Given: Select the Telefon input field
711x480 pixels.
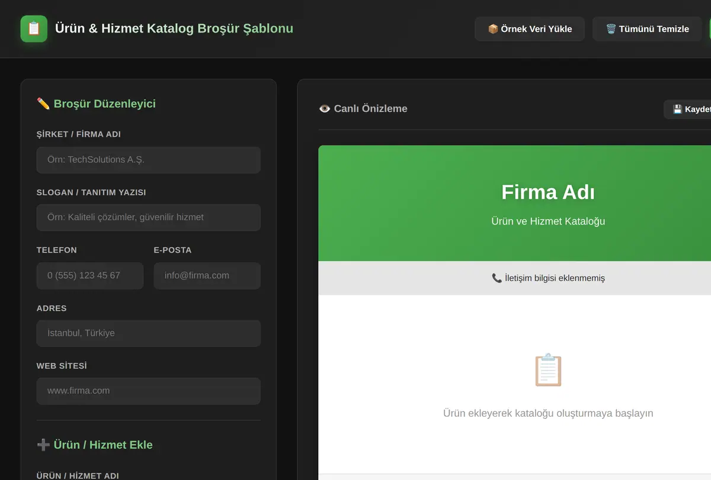Looking at the screenshot, I should coord(90,275).
